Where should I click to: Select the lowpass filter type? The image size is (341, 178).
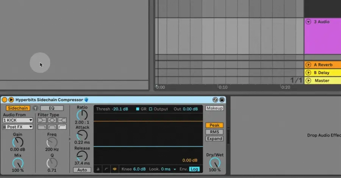(42, 127)
